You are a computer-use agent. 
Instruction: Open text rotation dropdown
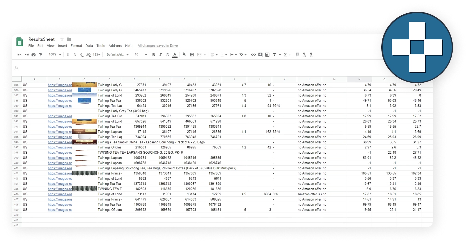click(x=243, y=55)
